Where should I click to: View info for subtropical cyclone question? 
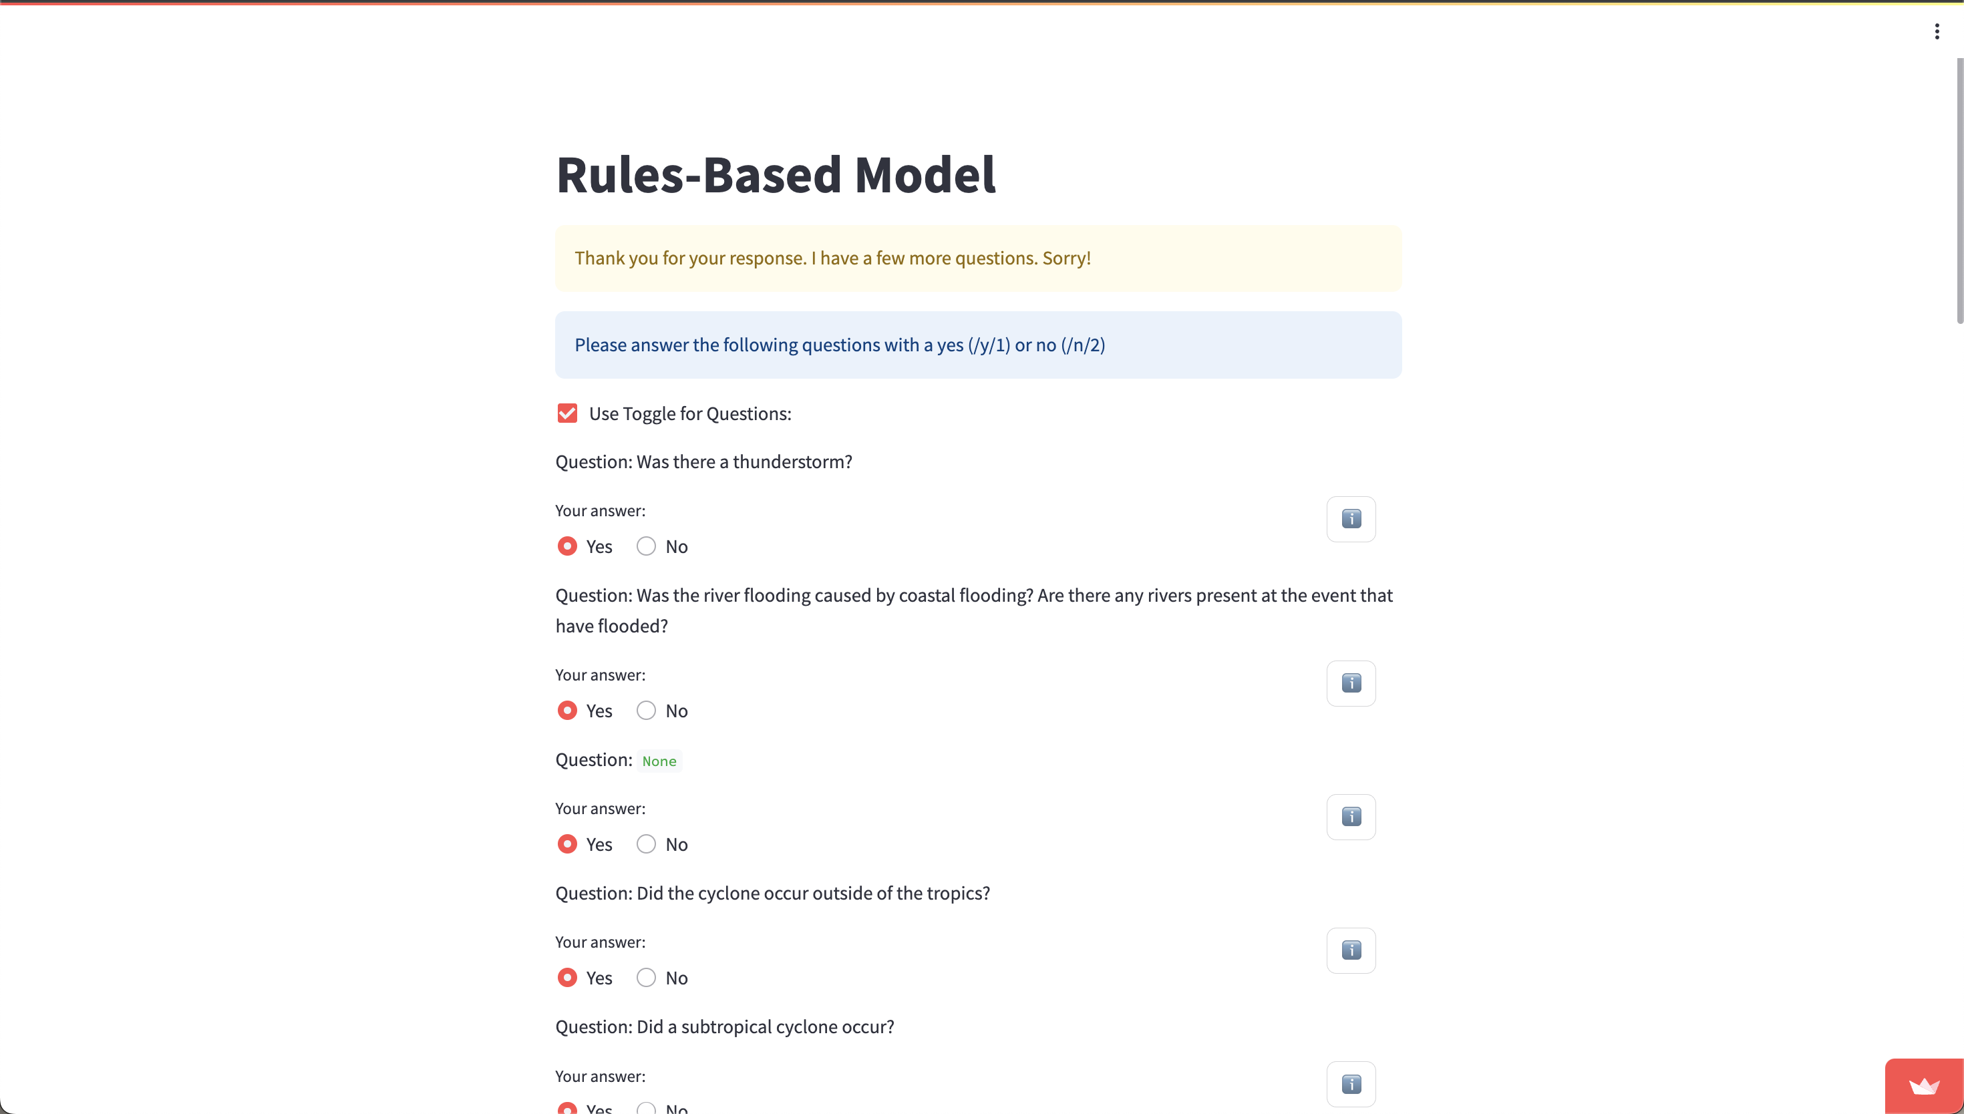1350,1083
